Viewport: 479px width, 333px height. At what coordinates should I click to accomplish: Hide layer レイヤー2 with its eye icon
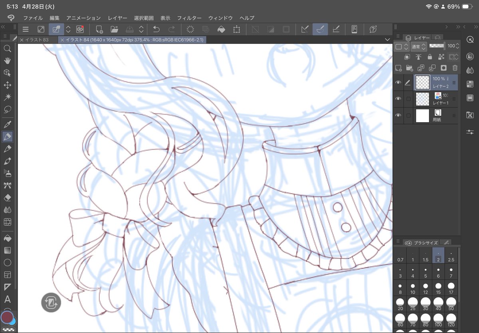click(398, 83)
